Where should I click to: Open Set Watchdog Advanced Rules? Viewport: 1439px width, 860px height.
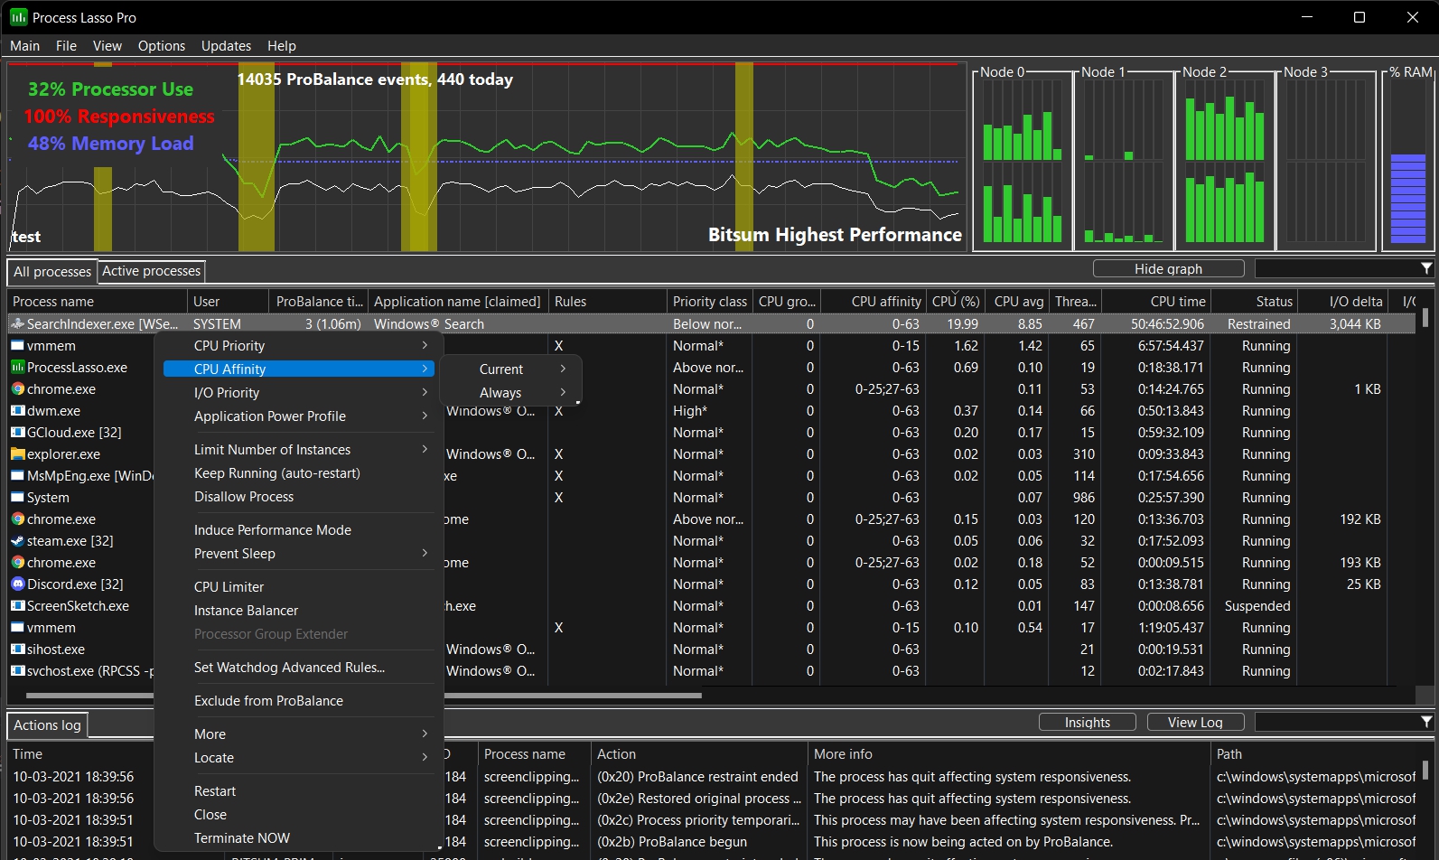(299, 667)
